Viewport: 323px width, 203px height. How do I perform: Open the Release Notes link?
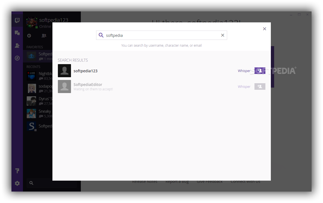pos(145,182)
